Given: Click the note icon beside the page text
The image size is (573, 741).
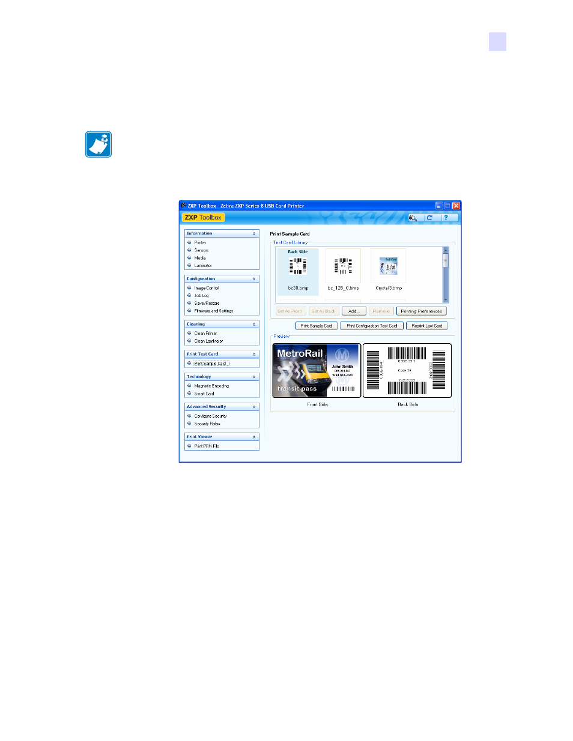Looking at the screenshot, I should (x=99, y=145).
